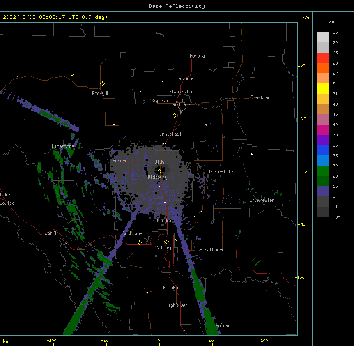Viewport: 354px width, 346px height.
Task: Click the Banff label
Action: [51, 233]
